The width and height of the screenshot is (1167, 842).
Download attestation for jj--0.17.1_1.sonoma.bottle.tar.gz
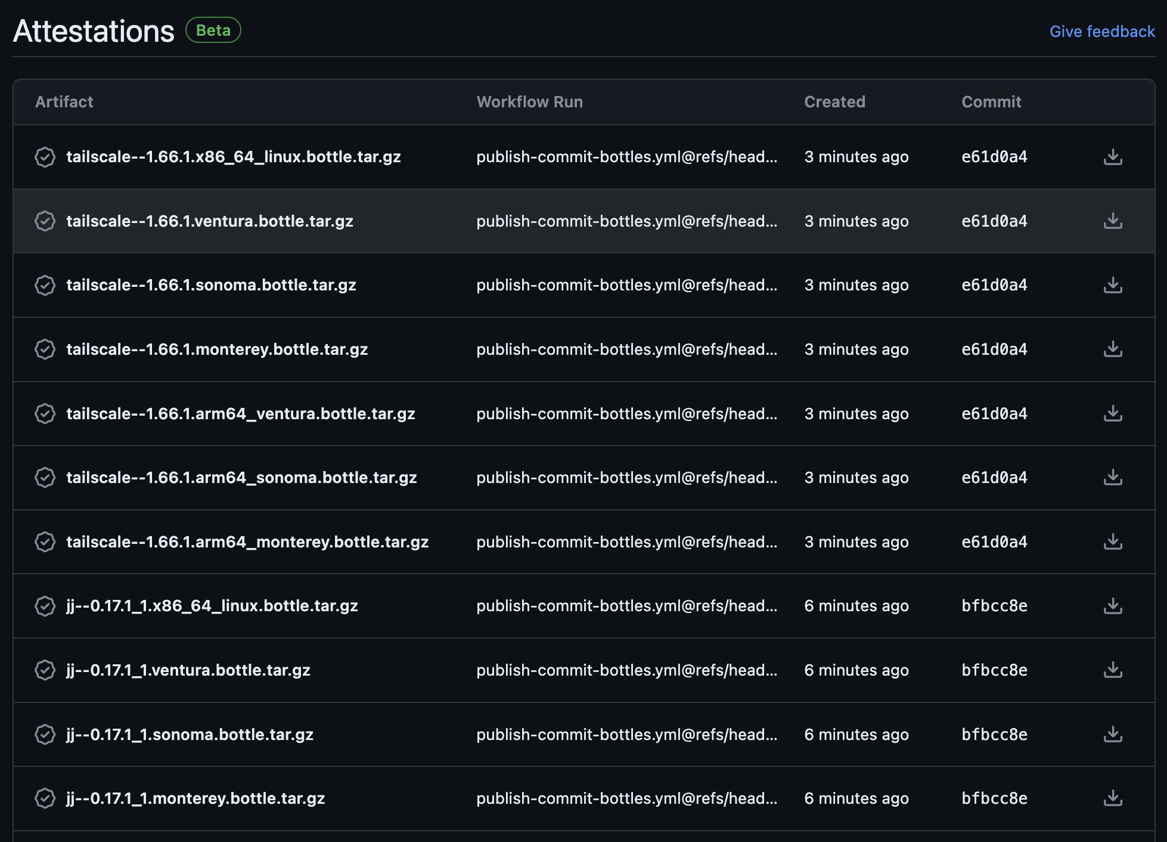1113,735
